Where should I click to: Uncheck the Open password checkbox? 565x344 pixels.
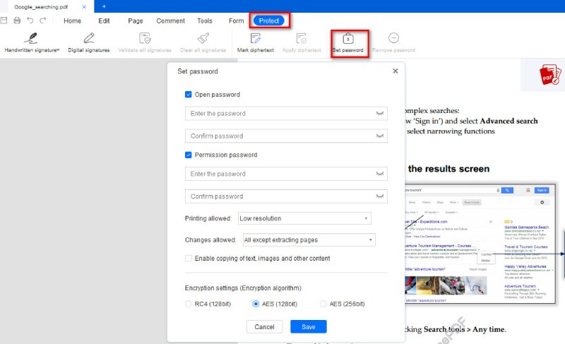188,95
